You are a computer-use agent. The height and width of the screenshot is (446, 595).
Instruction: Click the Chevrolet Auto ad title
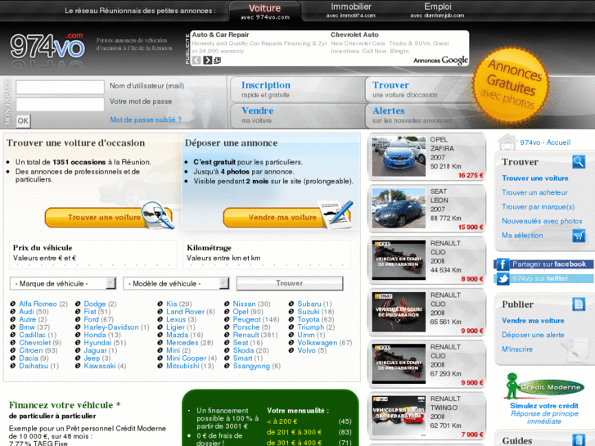354,34
